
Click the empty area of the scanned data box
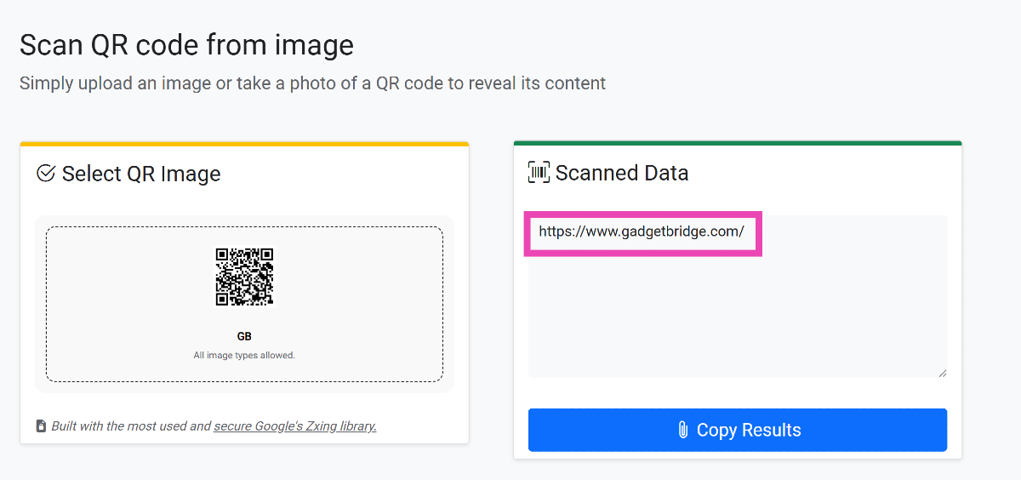pyautogui.click(x=737, y=315)
